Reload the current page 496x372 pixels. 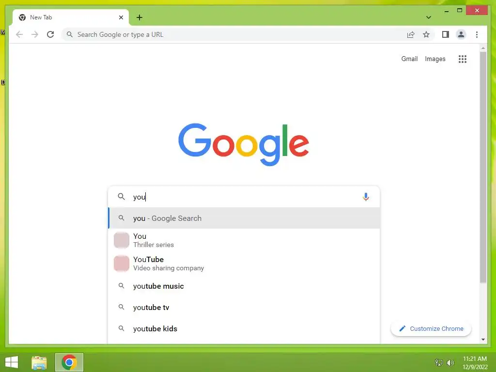pyautogui.click(x=50, y=34)
